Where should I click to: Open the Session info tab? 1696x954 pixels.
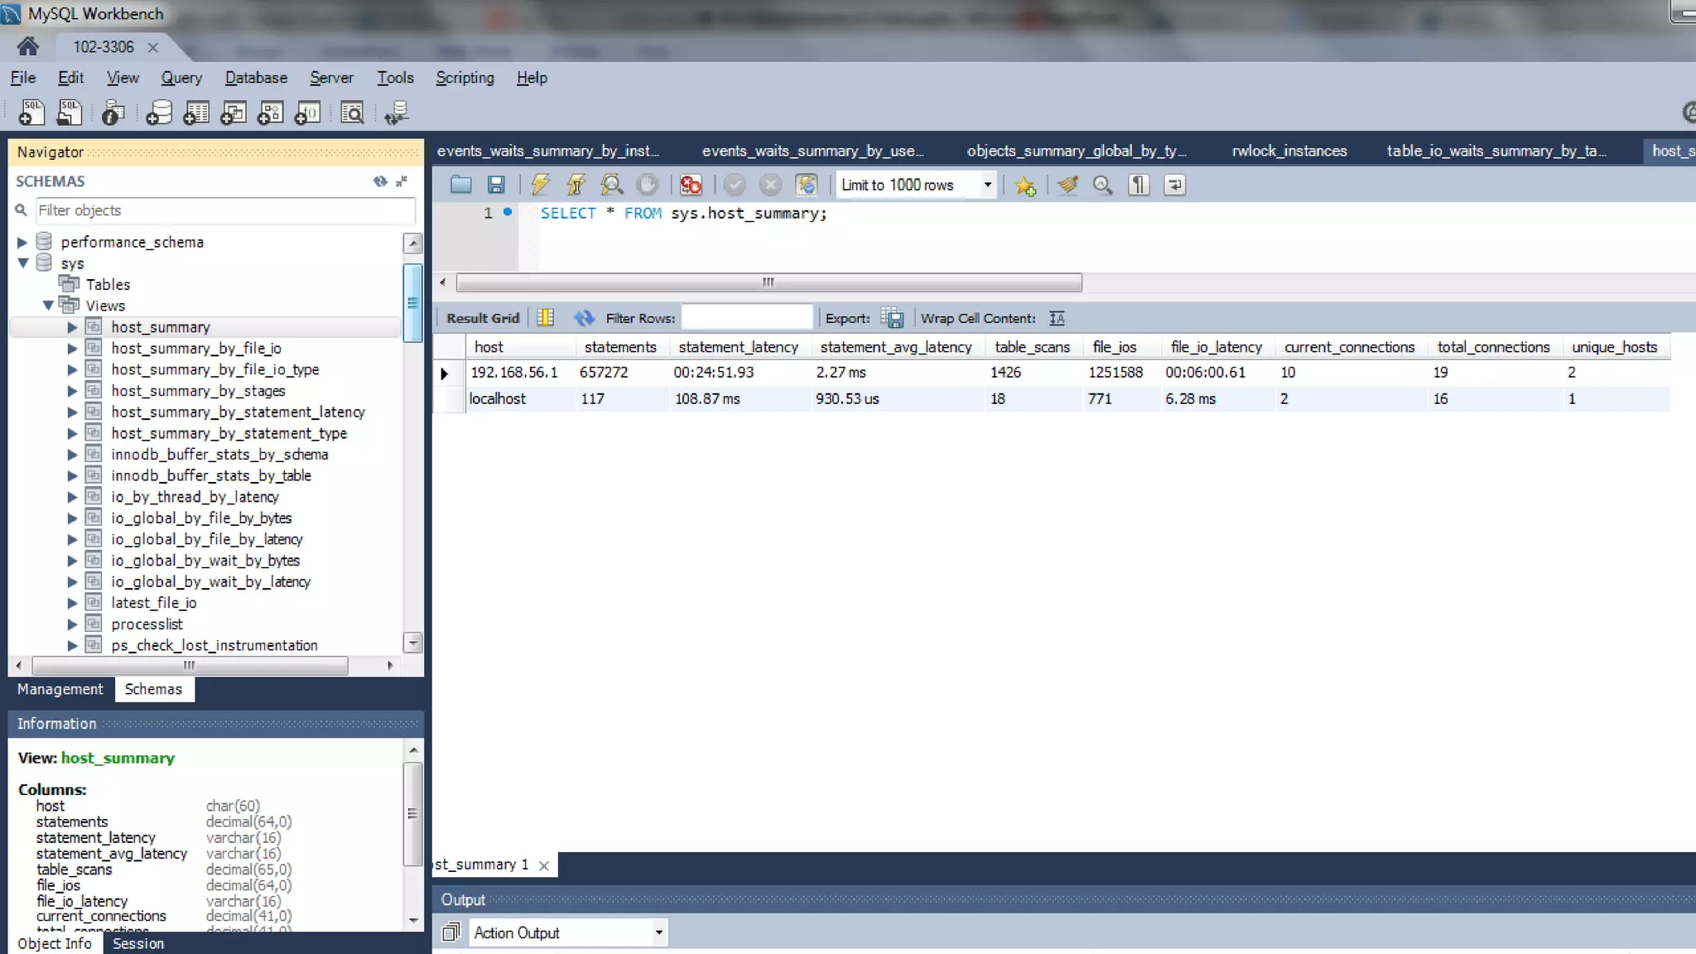[x=137, y=943]
